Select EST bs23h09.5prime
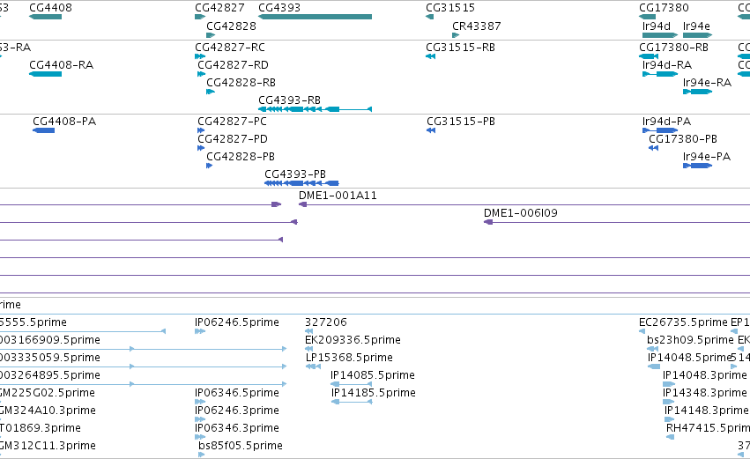Image resolution: width=750 pixels, height=459 pixels. pos(690,340)
